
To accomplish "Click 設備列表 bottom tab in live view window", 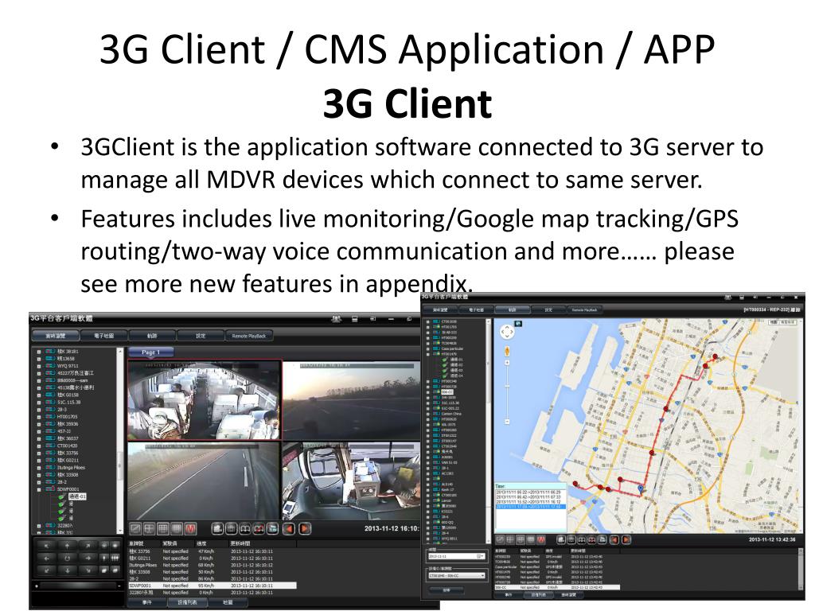I will pyautogui.click(x=187, y=603).
